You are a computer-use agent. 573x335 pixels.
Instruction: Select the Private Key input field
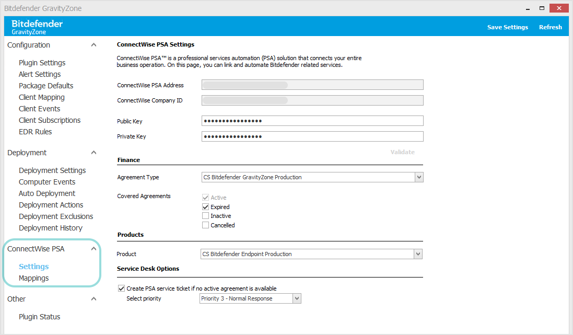312,136
